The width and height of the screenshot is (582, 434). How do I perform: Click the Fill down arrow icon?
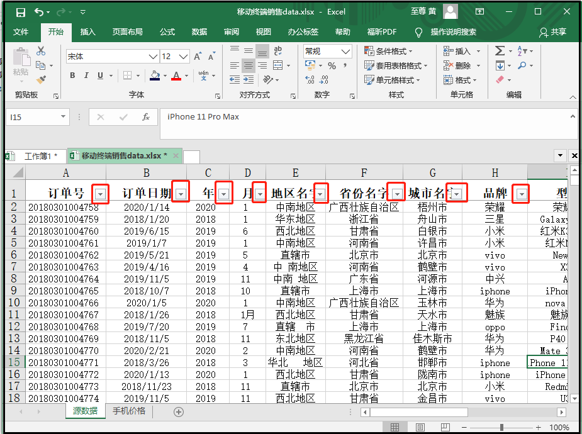500,65
